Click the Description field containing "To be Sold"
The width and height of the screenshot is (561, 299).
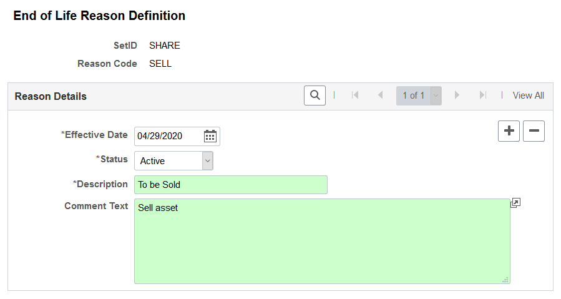[230, 185]
